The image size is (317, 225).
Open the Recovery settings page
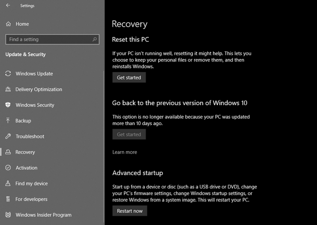click(25, 152)
